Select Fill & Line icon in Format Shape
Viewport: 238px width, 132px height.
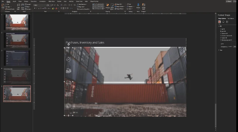click(220, 22)
